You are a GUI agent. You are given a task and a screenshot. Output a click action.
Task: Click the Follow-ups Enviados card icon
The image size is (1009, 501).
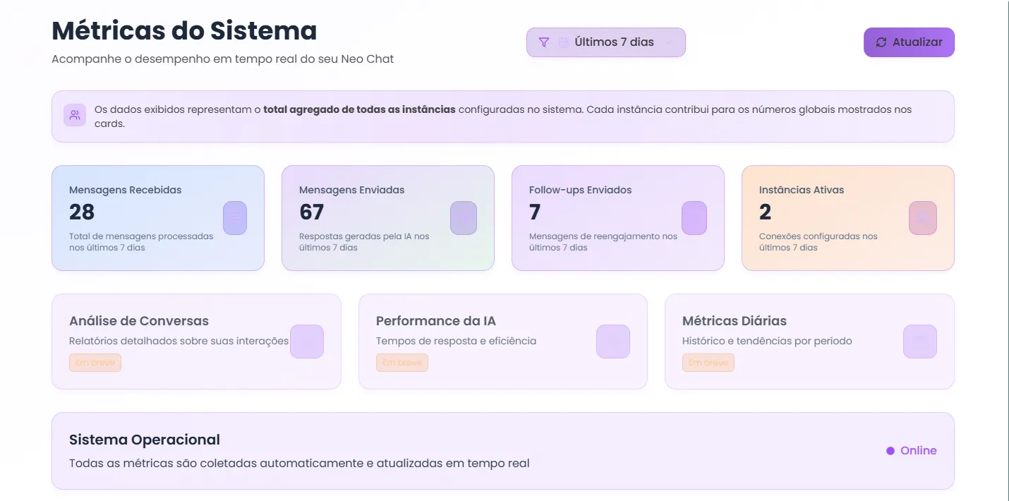click(694, 218)
